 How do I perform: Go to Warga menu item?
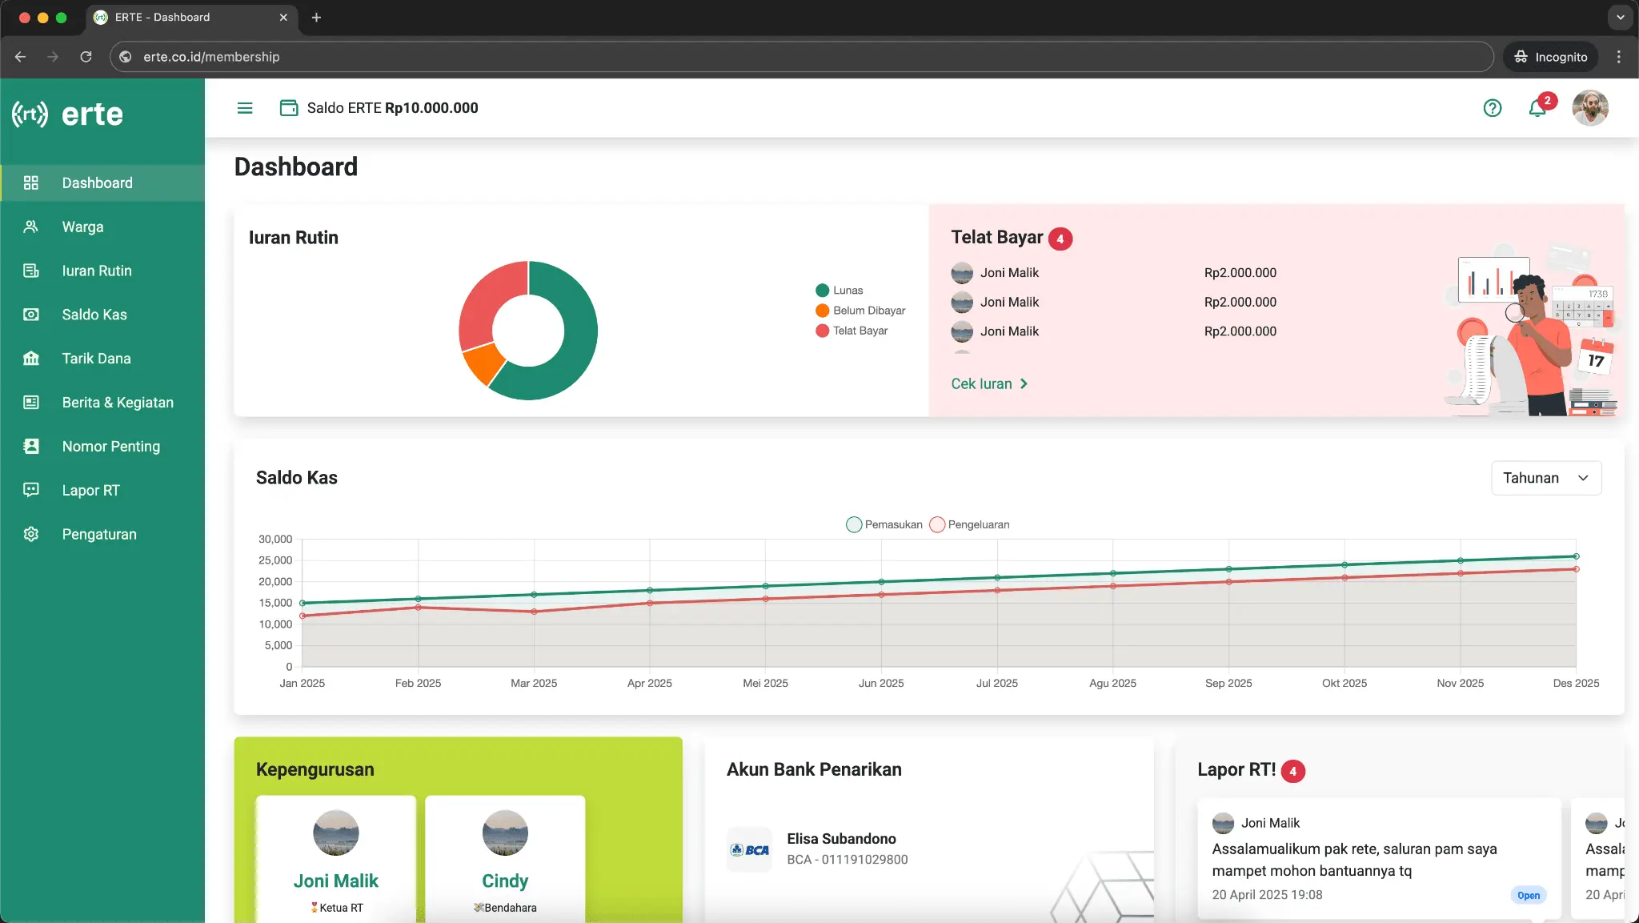point(102,227)
